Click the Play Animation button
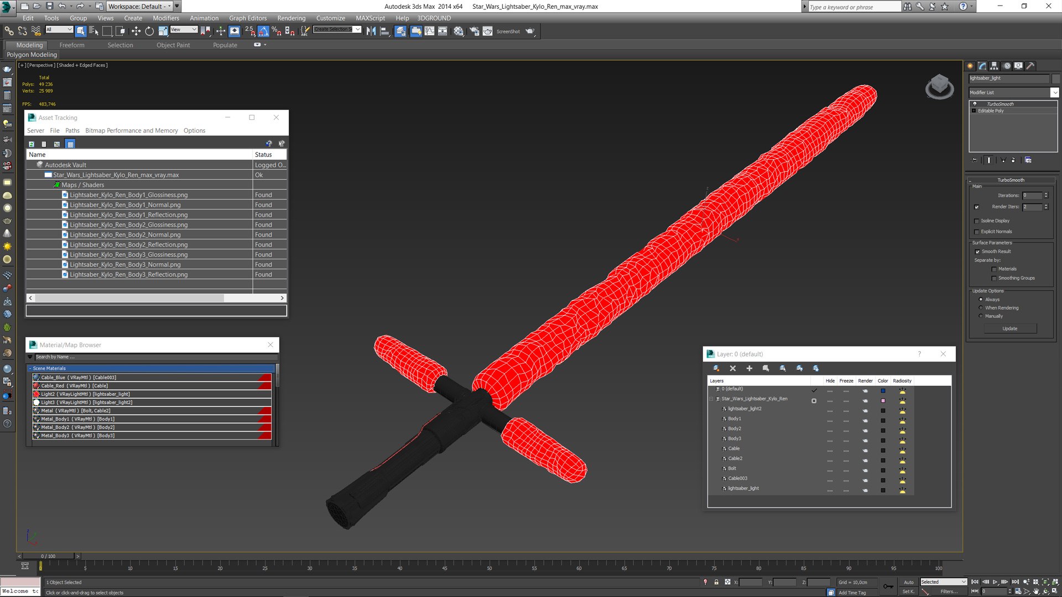 click(x=995, y=582)
